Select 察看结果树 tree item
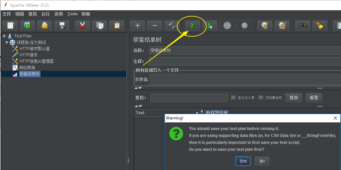The image size is (341, 170). click(30, 74)
